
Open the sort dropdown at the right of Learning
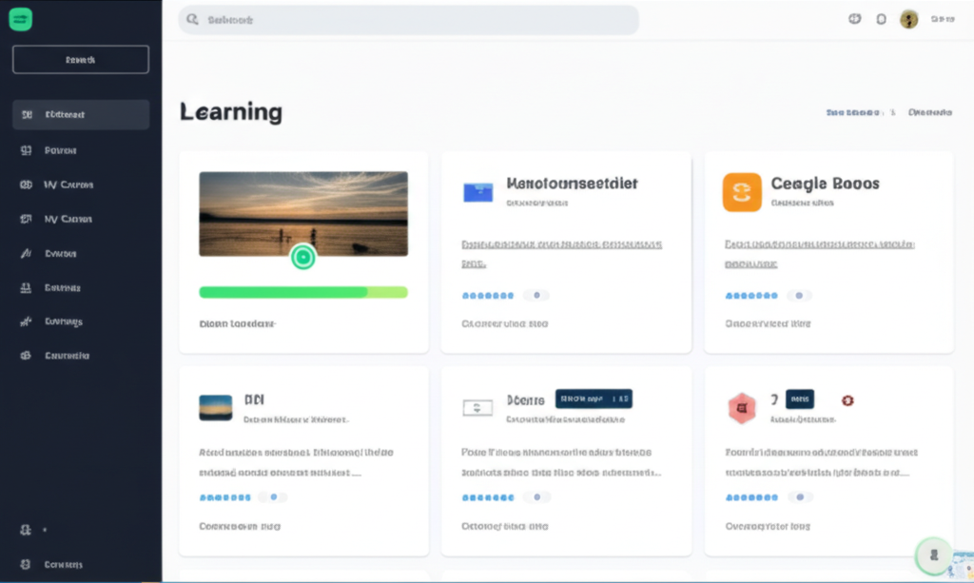[929, 112]
